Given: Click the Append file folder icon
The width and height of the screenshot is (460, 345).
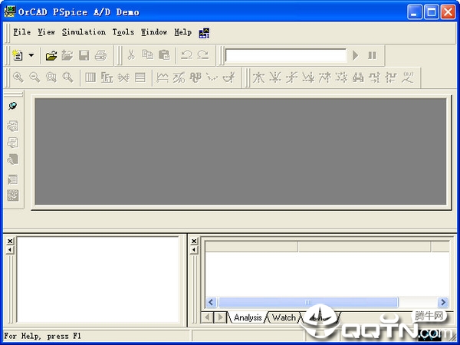Looking at the screenshot, I should pyautogui.click(x=67, y=55).
